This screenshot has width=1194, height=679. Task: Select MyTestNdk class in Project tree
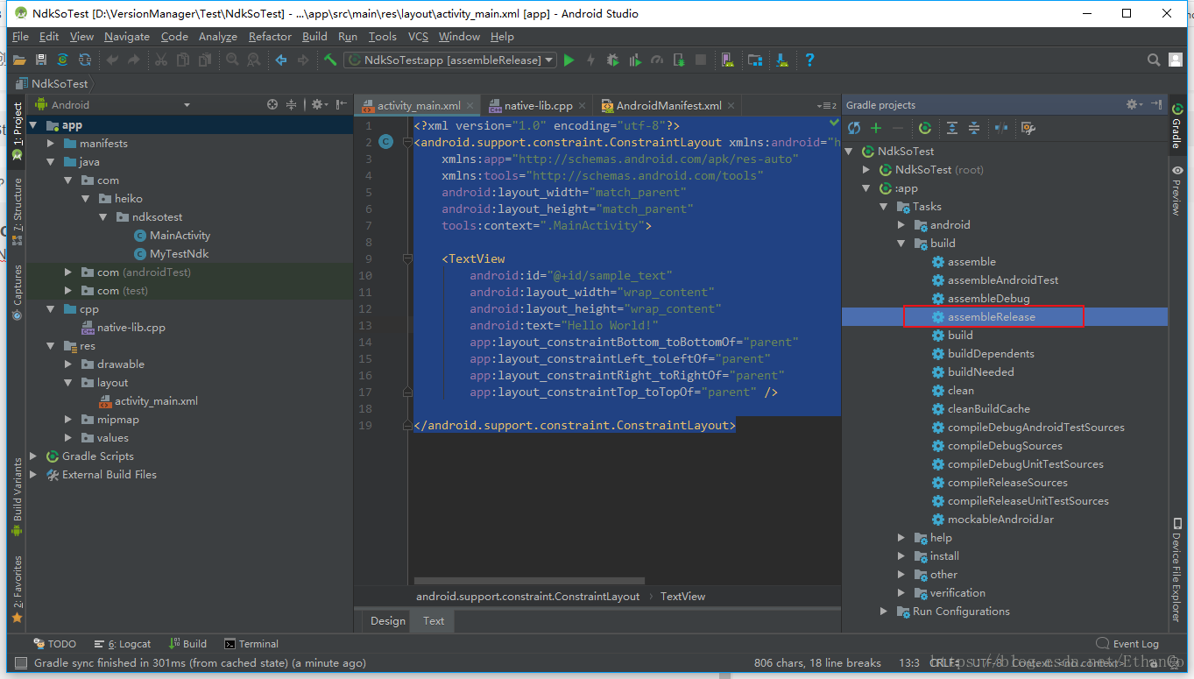179,254
